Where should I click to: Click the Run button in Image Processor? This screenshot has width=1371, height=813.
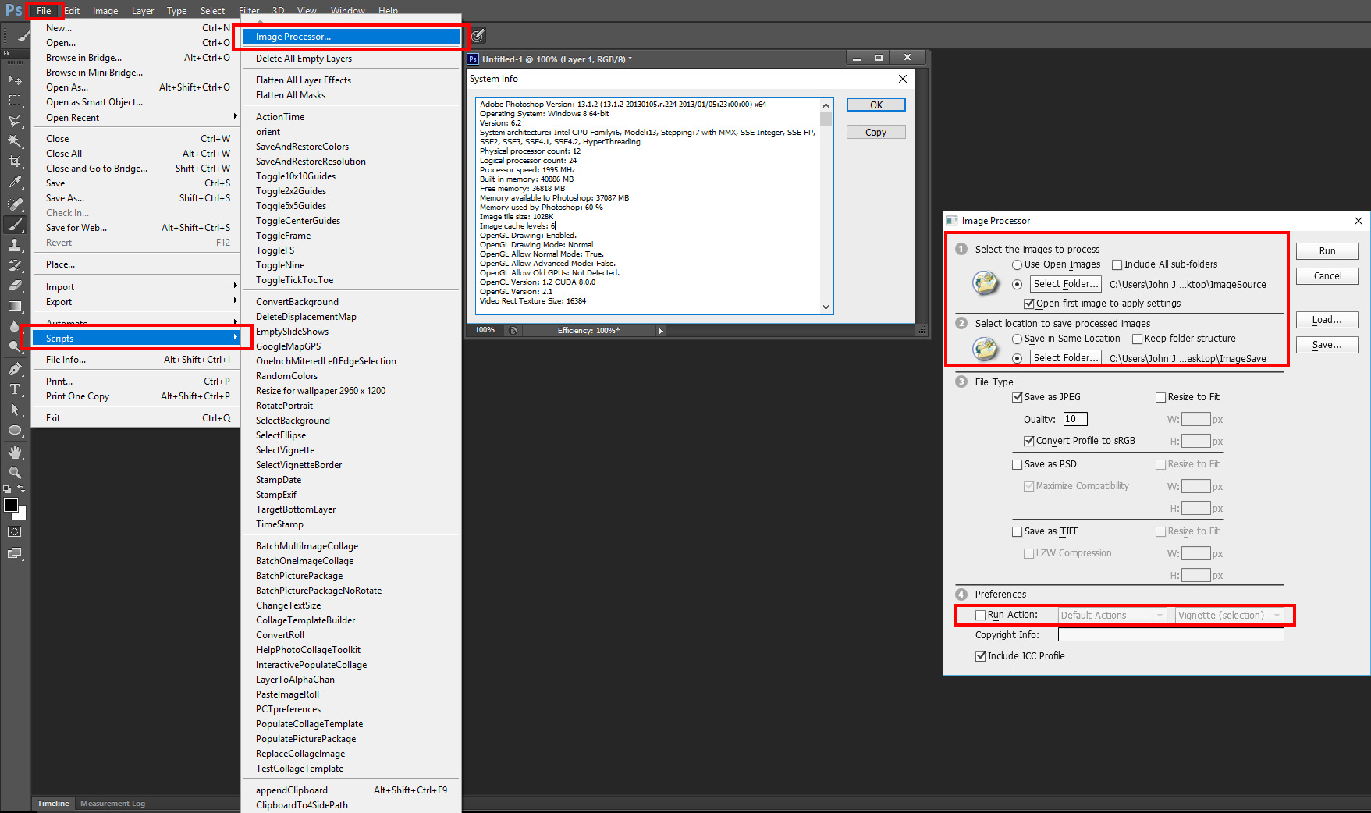pos(1327,250)
